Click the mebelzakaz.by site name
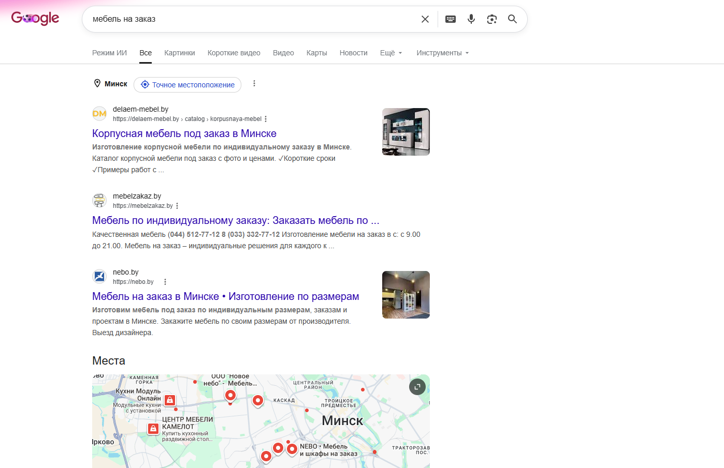Screen dimensions: 724x468 click(137, 196)
